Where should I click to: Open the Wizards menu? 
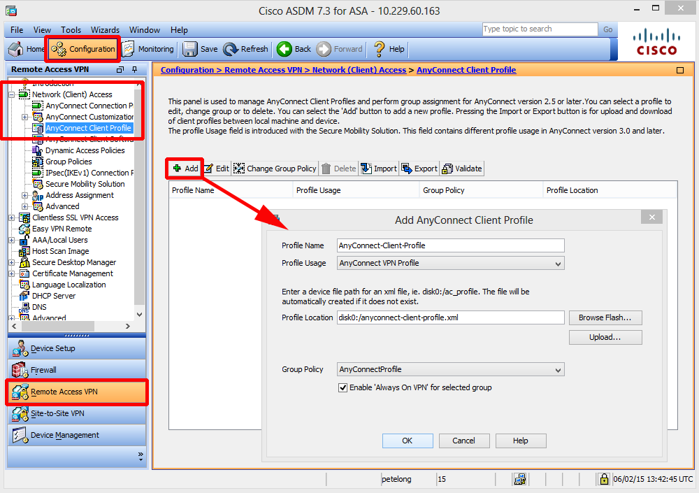(106, 30)
